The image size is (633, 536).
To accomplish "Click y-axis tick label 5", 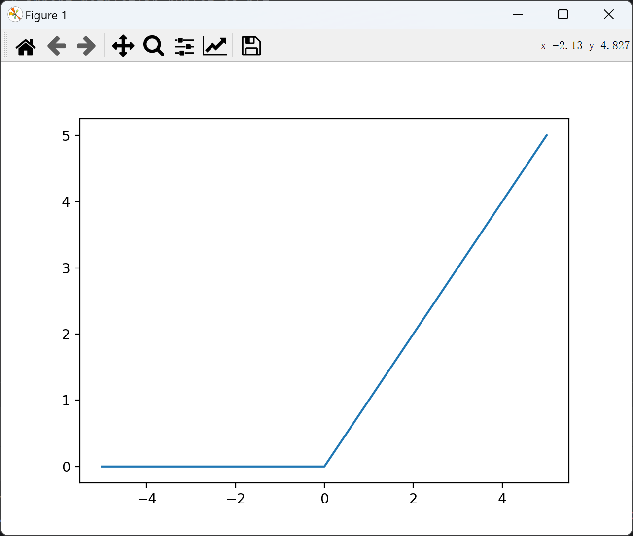I will [66, 136].
